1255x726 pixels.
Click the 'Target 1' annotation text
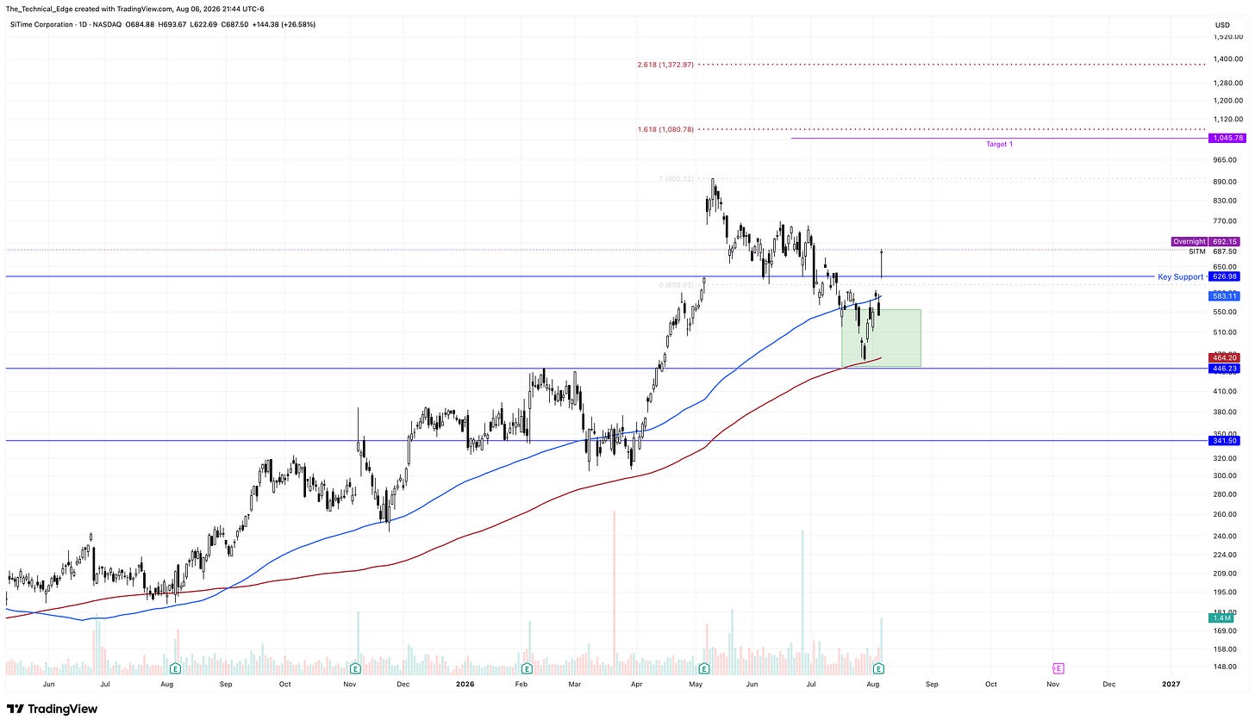pyautogui.click(x=1000, y=145)
